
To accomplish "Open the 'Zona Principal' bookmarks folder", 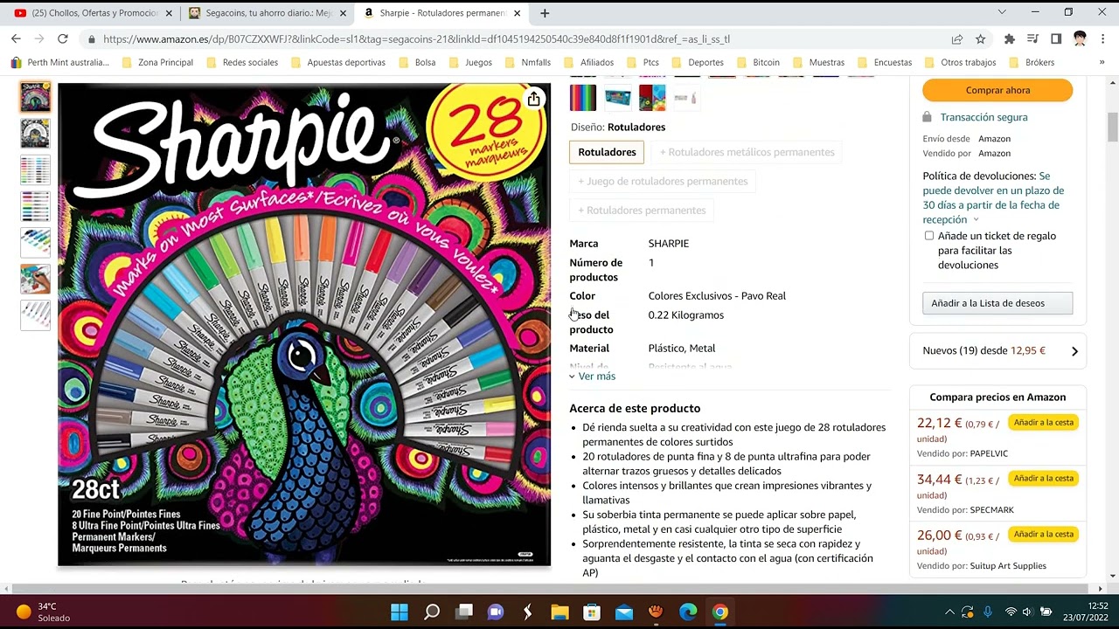I will click(x=157, y=63).
